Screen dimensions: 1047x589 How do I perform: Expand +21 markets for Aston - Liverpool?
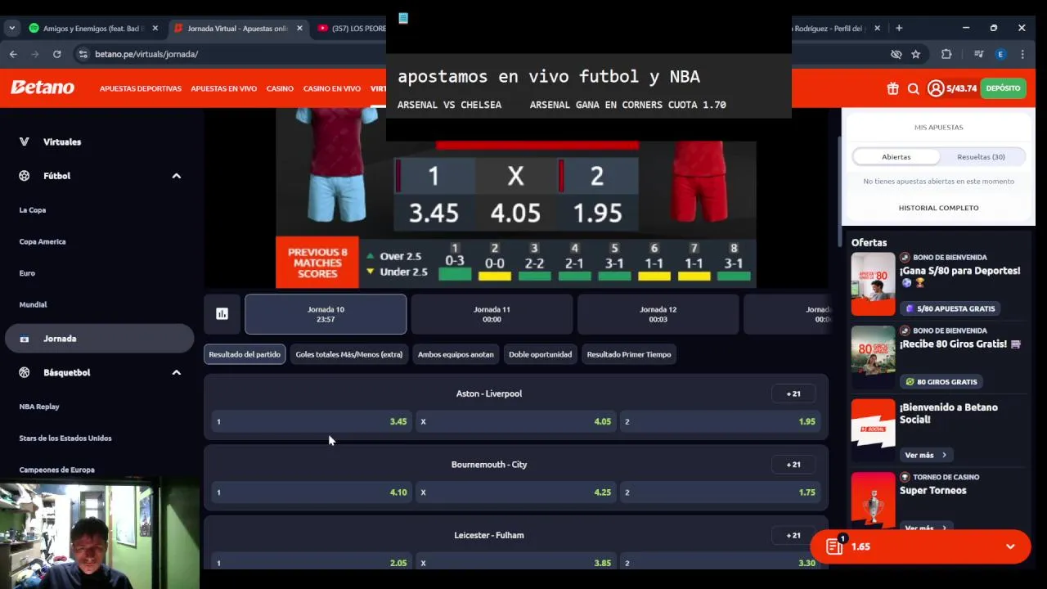[x=793, y=393]
